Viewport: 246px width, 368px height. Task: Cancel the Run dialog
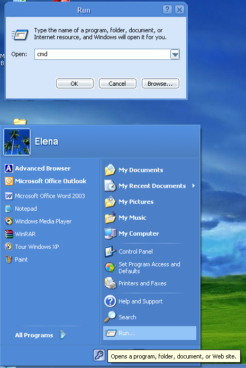click(117, 84)
